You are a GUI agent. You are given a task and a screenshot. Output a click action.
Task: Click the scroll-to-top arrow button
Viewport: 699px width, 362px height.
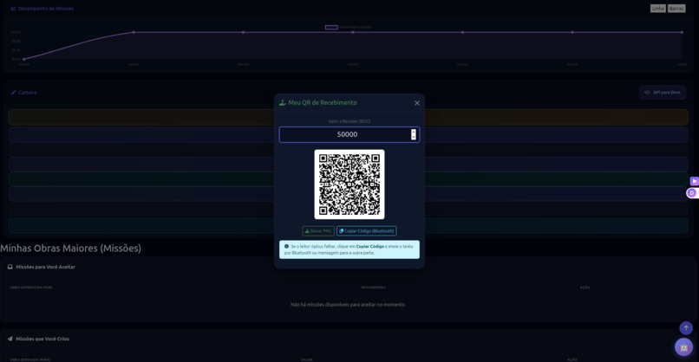tap(686, 327)
